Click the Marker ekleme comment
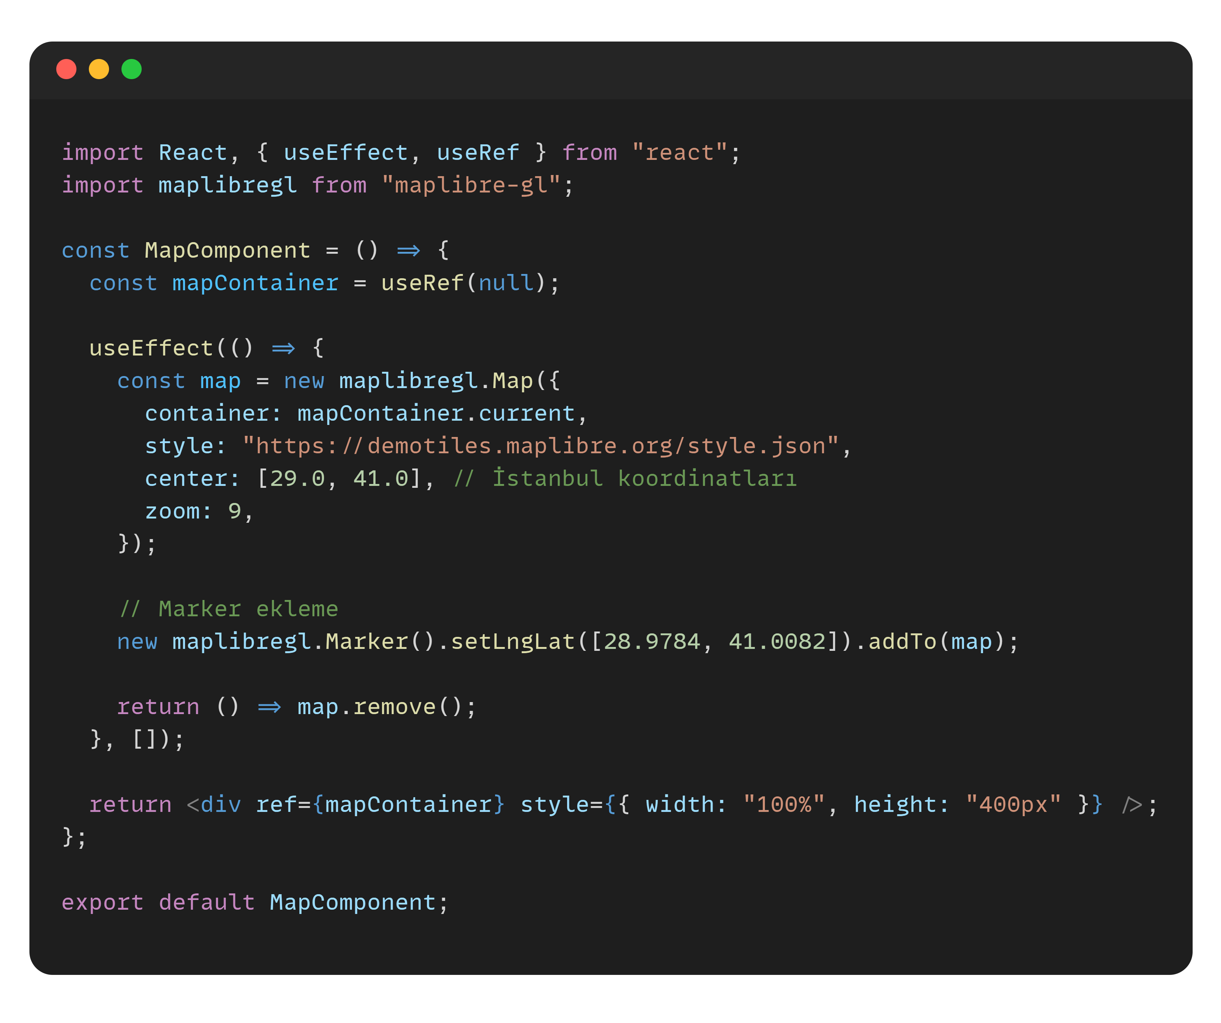 [228, 609]
